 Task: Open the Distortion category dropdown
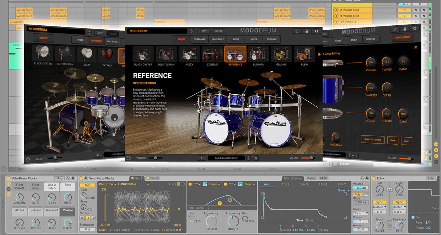coord(107,184)
